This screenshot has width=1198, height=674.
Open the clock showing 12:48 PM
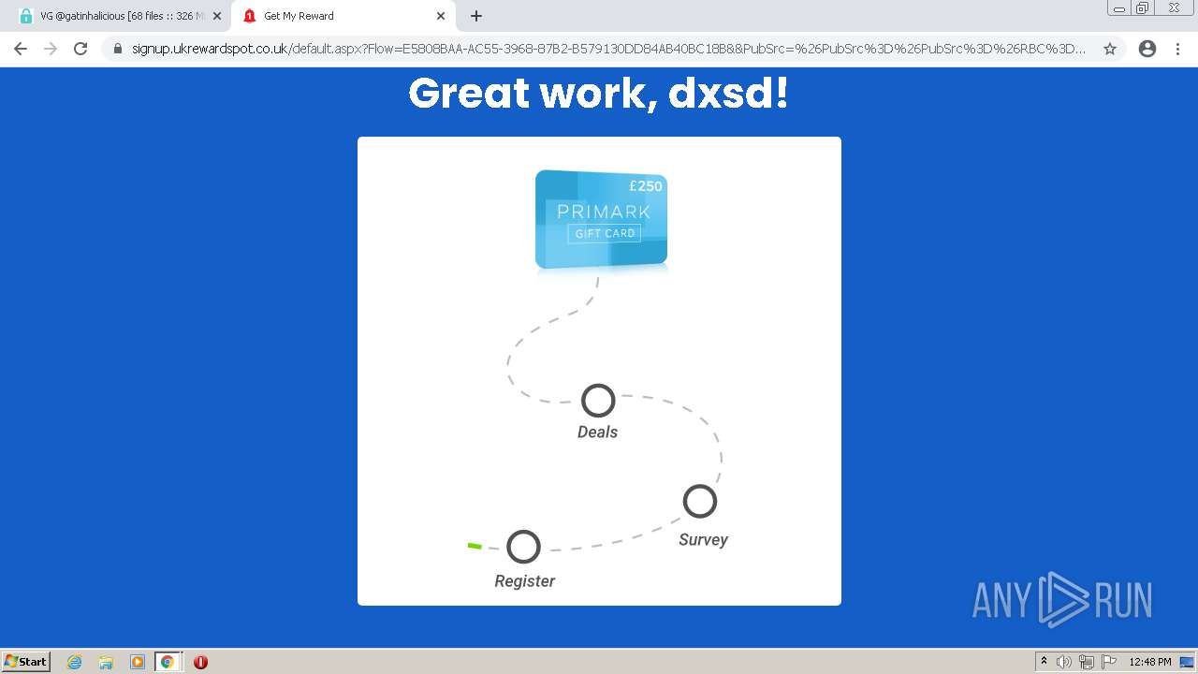[x=1149, y=662]
